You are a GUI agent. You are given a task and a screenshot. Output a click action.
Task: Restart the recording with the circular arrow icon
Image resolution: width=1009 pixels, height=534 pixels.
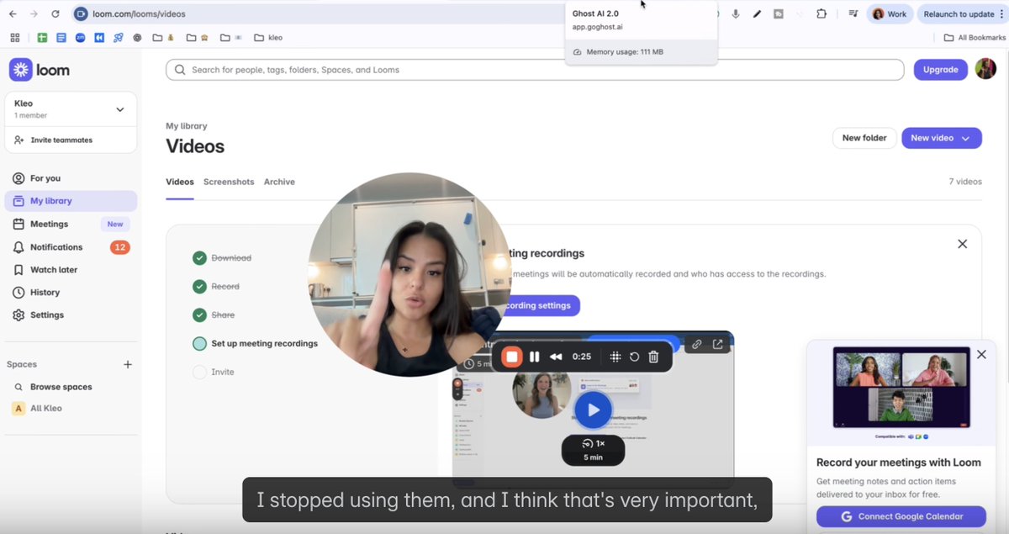[634, 357]
